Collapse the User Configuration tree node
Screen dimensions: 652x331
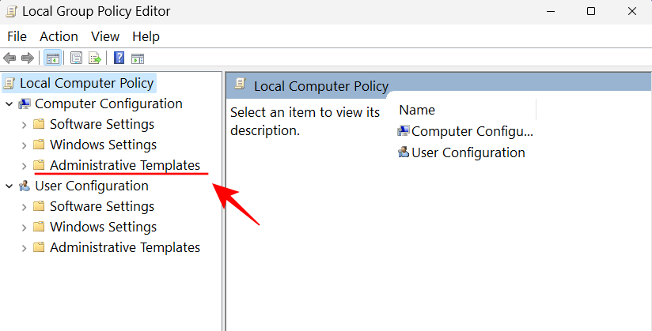[x=9, y=186]
